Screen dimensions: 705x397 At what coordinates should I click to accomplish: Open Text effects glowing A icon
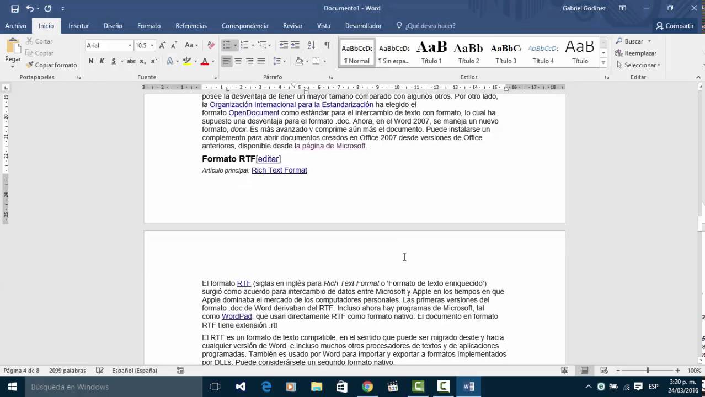click(x=170, y=61)
